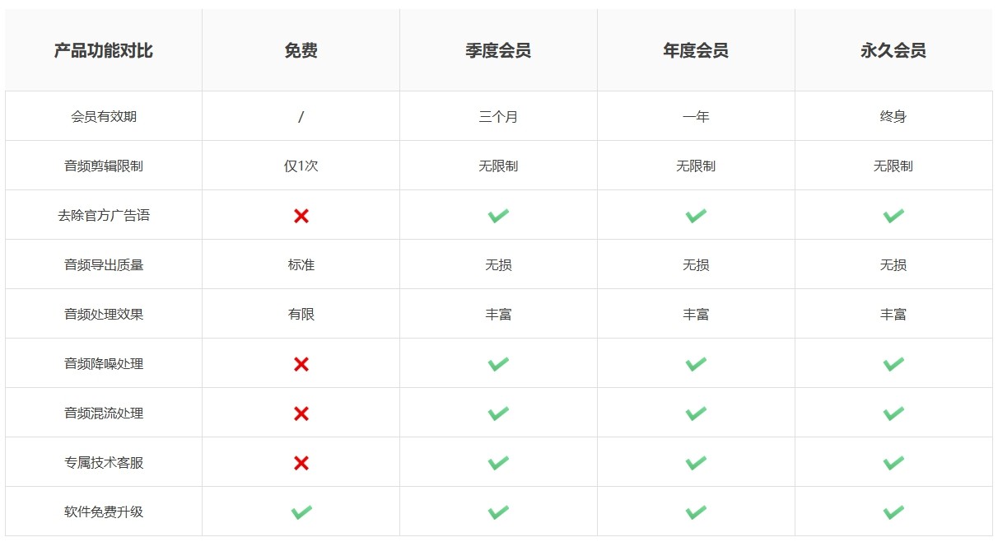Image resolution: width=998 pixels, height=542 pixels.
Task: Click red X for 音频降噪处理 under 免费
Action: pyautogui.click(x=301, y=364)
